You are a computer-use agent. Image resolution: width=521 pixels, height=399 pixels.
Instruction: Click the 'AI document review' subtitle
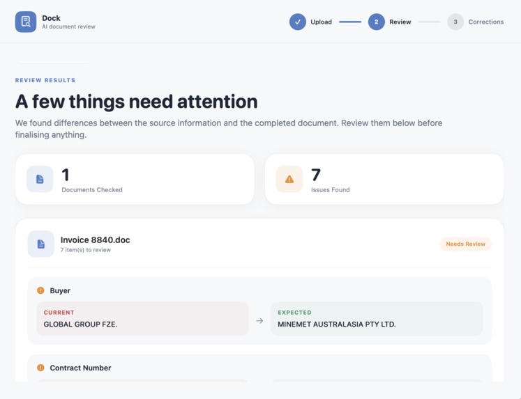coord(68,26)
